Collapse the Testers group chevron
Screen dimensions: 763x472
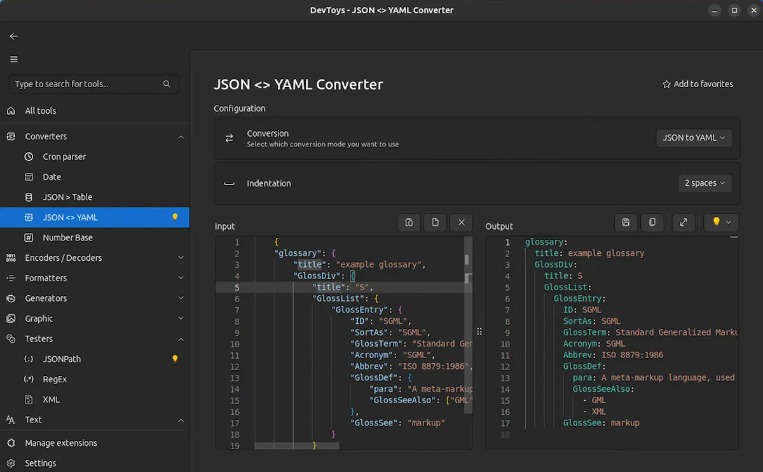point(181,339)
